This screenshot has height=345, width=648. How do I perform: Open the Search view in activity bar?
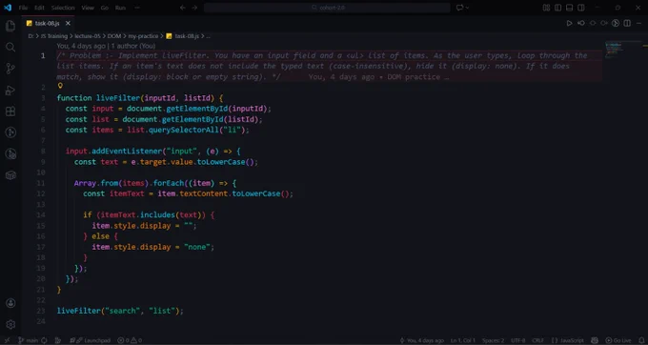click(10, 47)
